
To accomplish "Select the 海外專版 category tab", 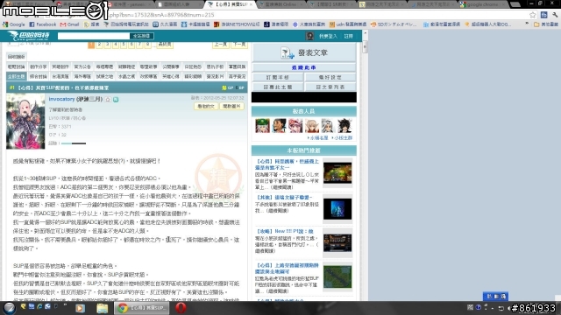I will tap(82, 76).
